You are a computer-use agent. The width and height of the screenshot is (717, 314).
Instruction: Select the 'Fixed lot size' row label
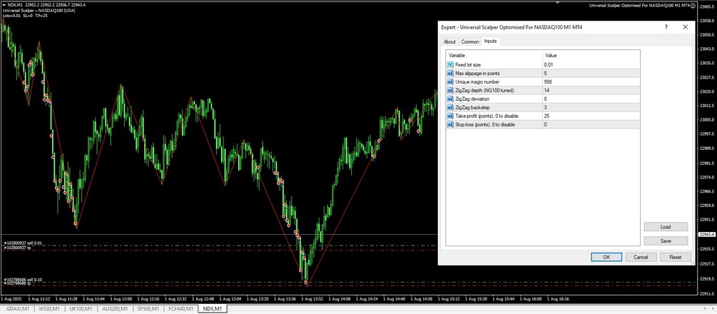[468, 64]
